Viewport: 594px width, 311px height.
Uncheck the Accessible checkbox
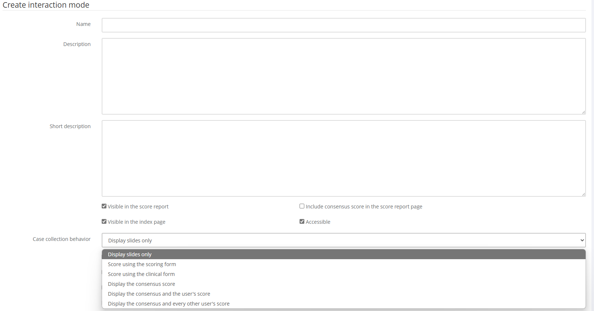[x=302, y=222]
